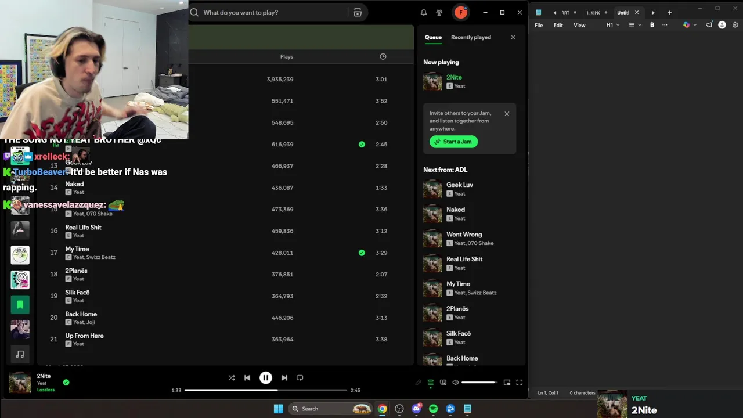Open the View menu in Notepad

tap(579, 25)
